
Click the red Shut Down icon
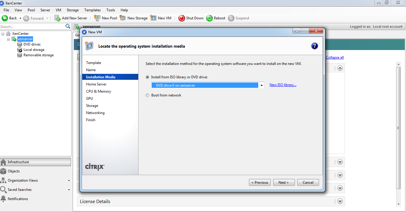tap(182, 18)
